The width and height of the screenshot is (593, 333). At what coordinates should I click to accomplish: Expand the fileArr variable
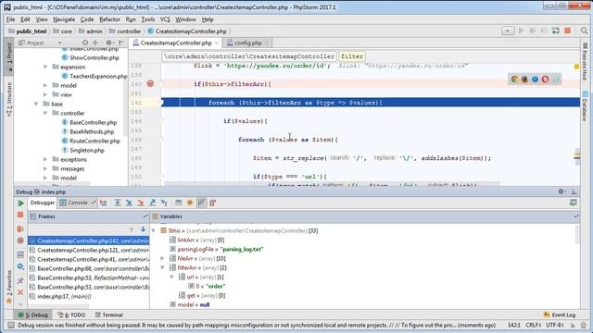click(163, 259)
